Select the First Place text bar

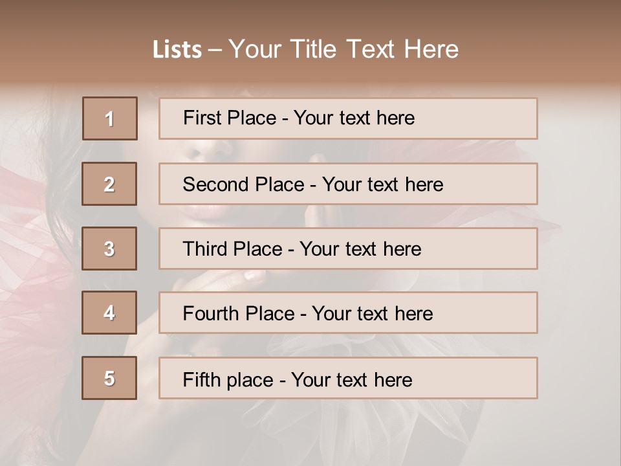(x=348, y=118)
